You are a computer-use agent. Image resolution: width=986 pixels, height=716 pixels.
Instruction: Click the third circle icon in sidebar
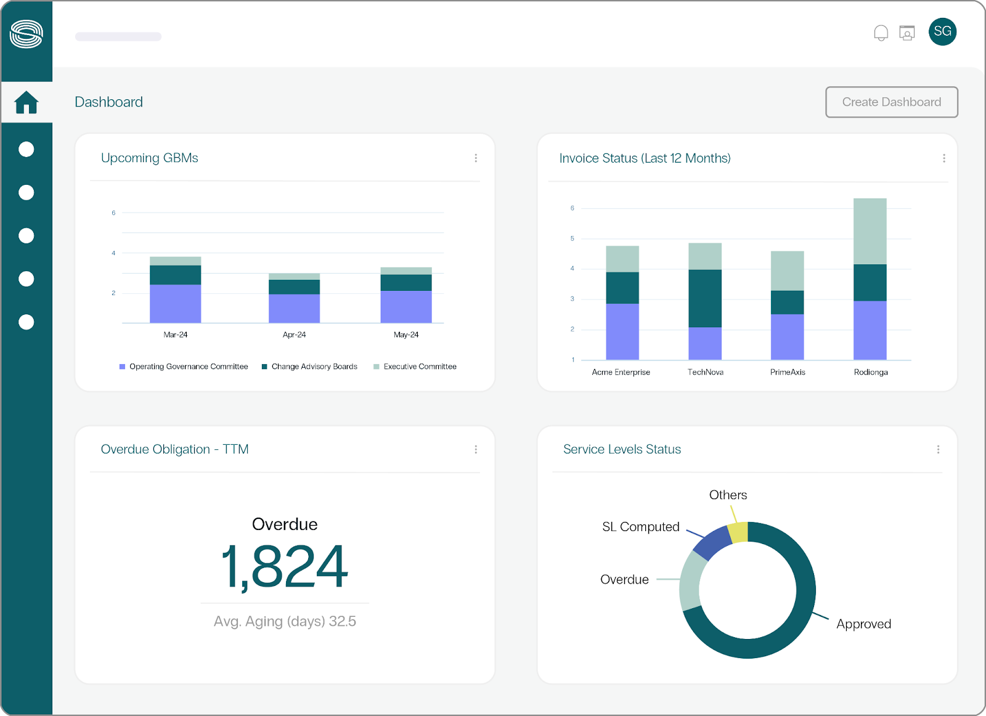click(26, 236)
